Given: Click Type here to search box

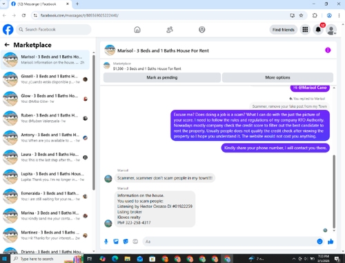Looking at the screenshot, I should pos(46,259).
